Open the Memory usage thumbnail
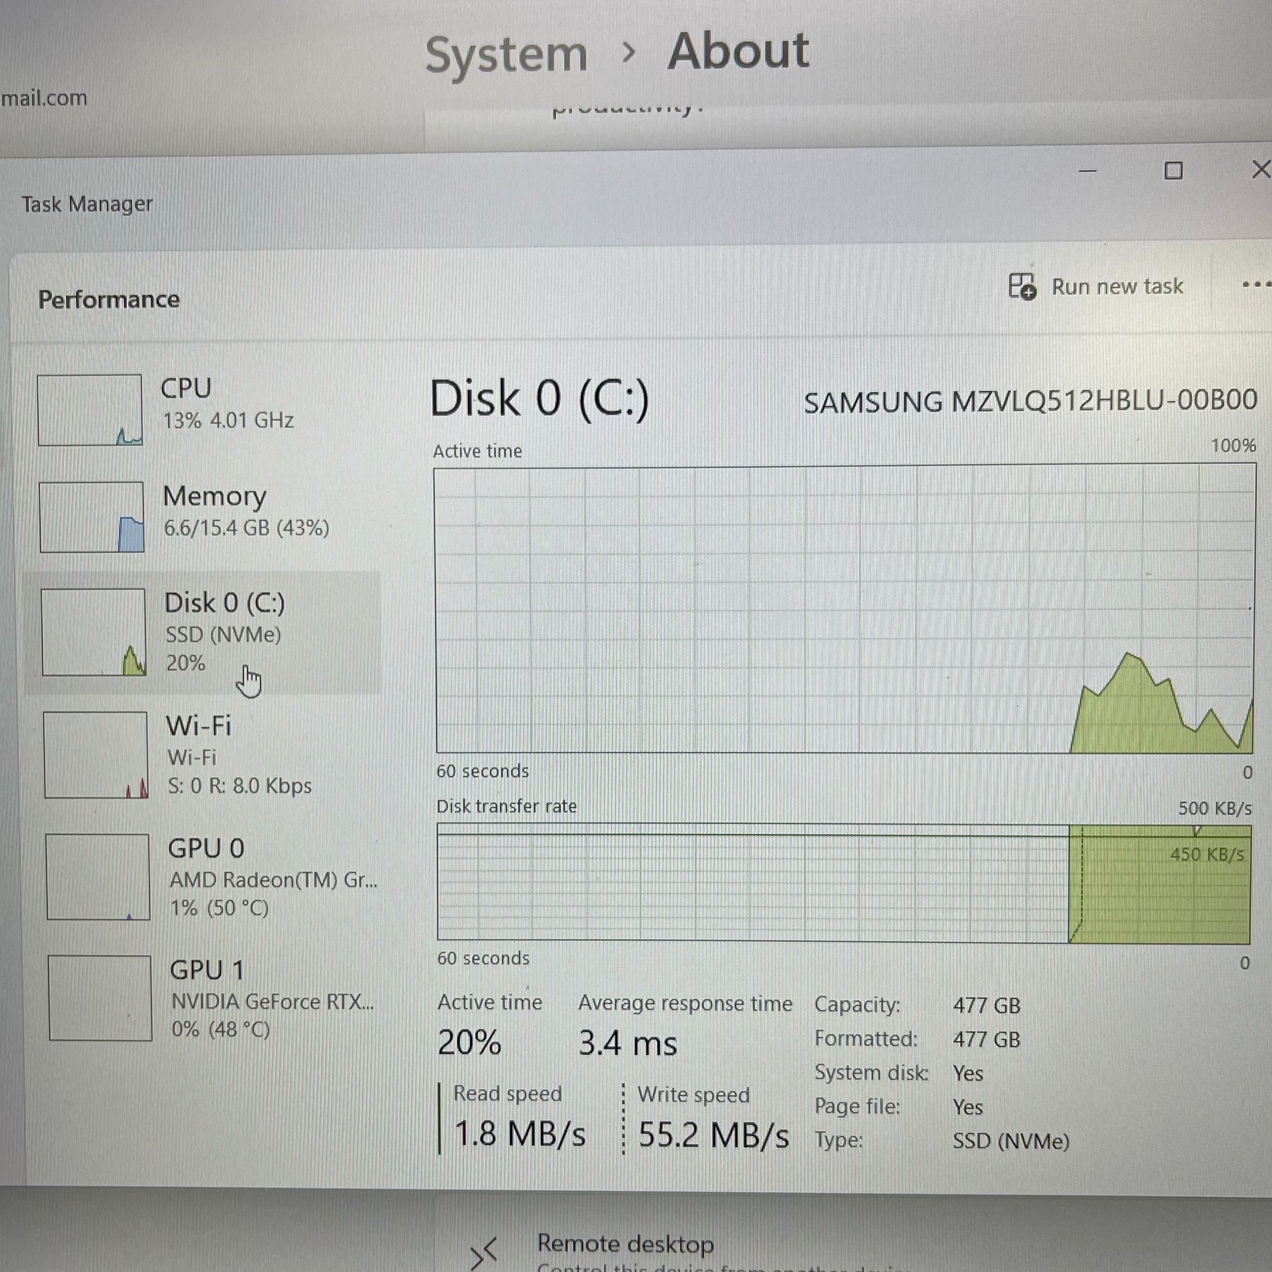1272x1272 pixels. click(x=92, y=517)
